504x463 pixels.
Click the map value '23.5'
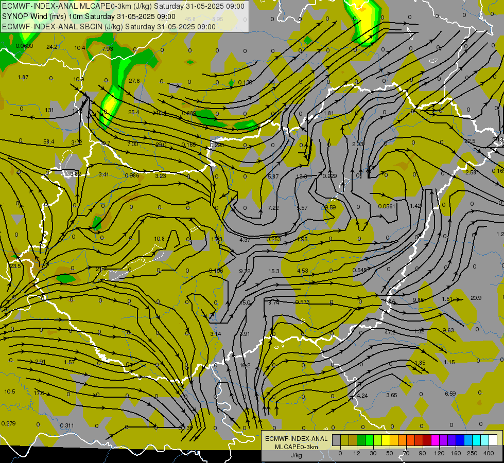[x=15, y=266]
